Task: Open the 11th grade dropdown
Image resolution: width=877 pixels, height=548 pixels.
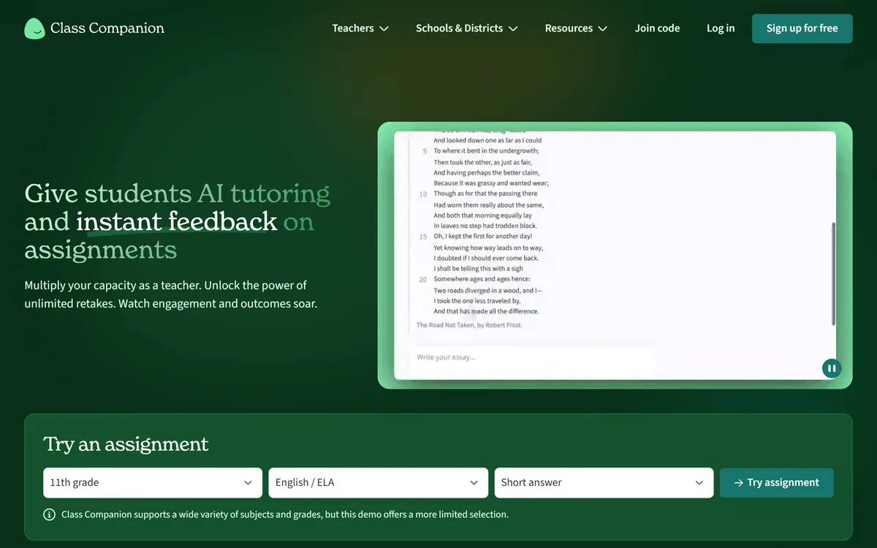Action: point(153,483)
